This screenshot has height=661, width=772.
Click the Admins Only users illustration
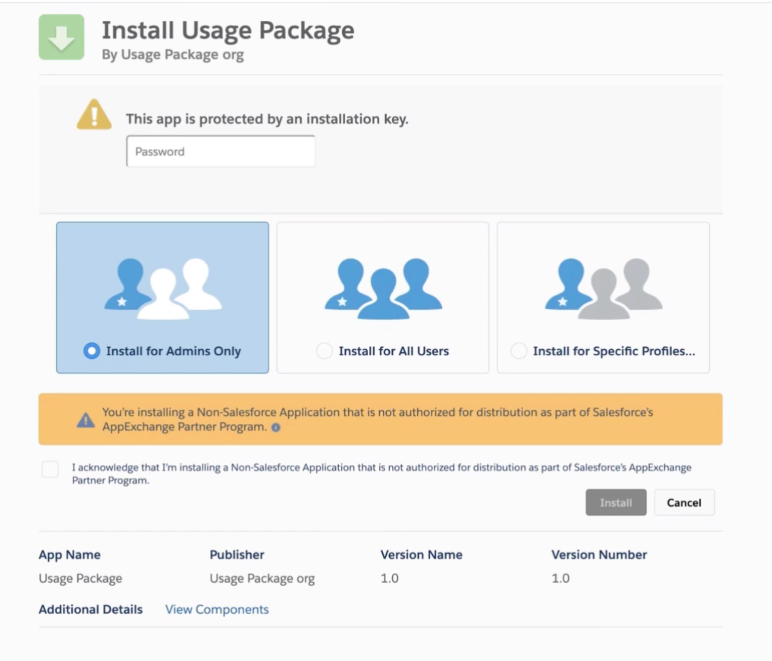coord(163,289)
